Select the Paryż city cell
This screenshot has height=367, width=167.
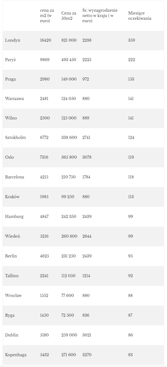coord(10,60)
